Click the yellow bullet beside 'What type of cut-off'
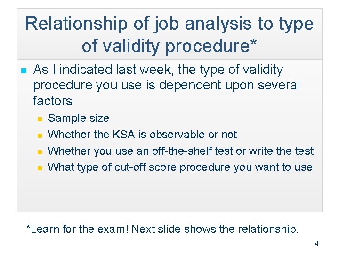This screenshot has height=254, width=339. [40, 168]
